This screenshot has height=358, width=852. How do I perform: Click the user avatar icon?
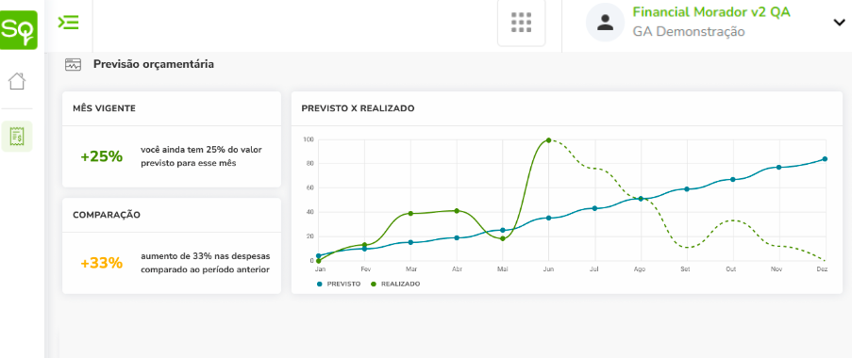point(605,23)
